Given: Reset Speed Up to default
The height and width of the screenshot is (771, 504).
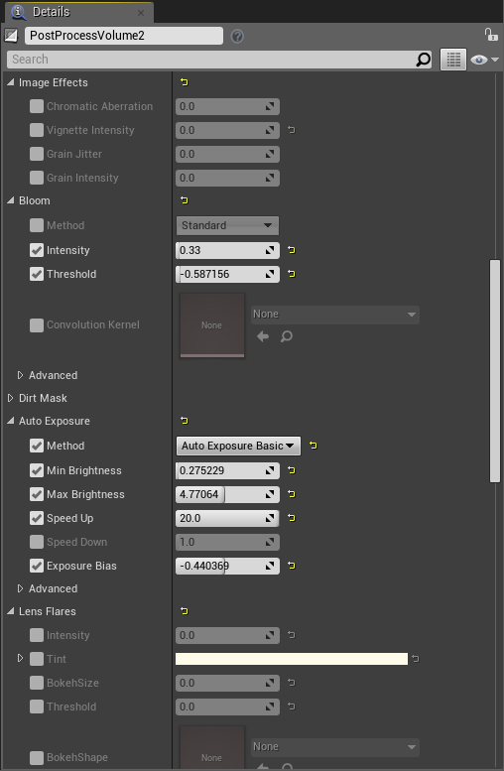Looking at the screenshot, I should (x=291, y=517).
